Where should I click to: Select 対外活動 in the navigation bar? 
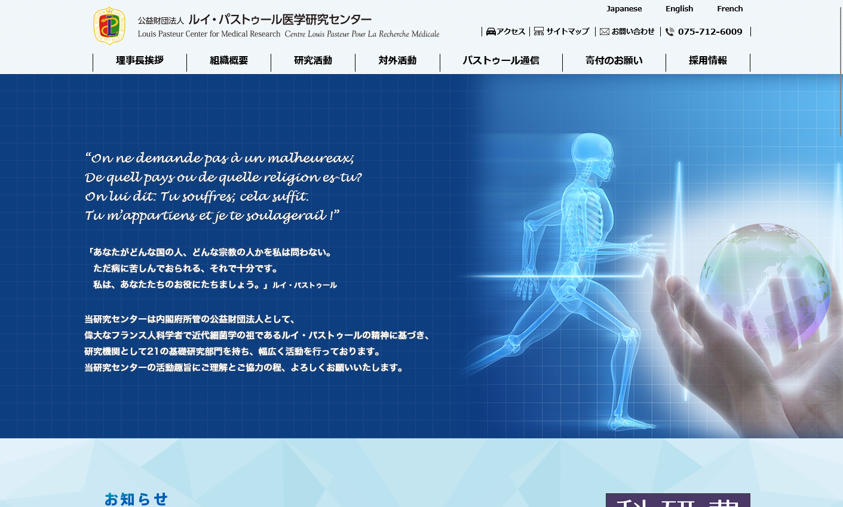tap(397, 61)
